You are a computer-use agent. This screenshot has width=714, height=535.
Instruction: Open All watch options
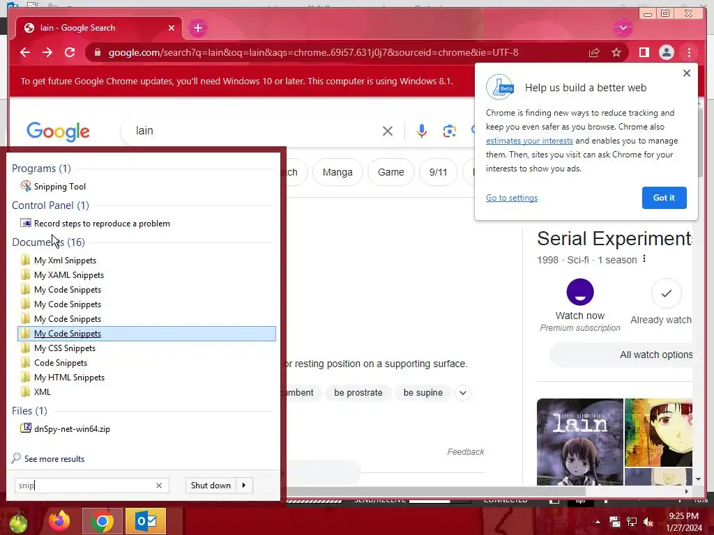(x=621, y=355)
